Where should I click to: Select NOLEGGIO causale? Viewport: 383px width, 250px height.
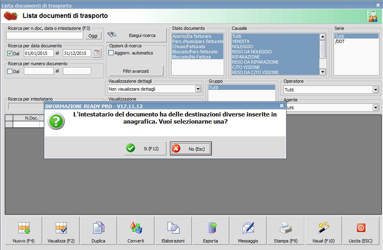click(x=275, y=47)
